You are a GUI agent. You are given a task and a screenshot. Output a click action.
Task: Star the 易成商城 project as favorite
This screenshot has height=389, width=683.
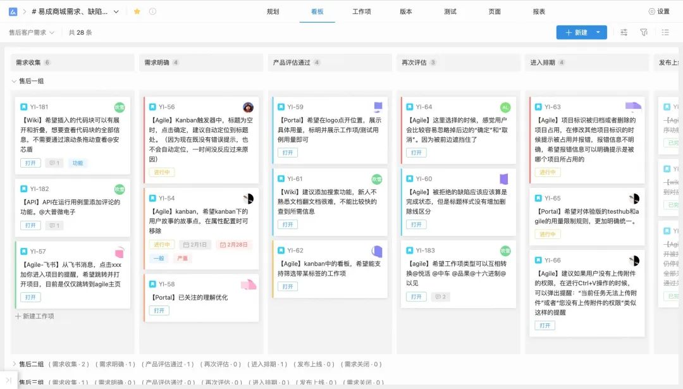point(137,12)
